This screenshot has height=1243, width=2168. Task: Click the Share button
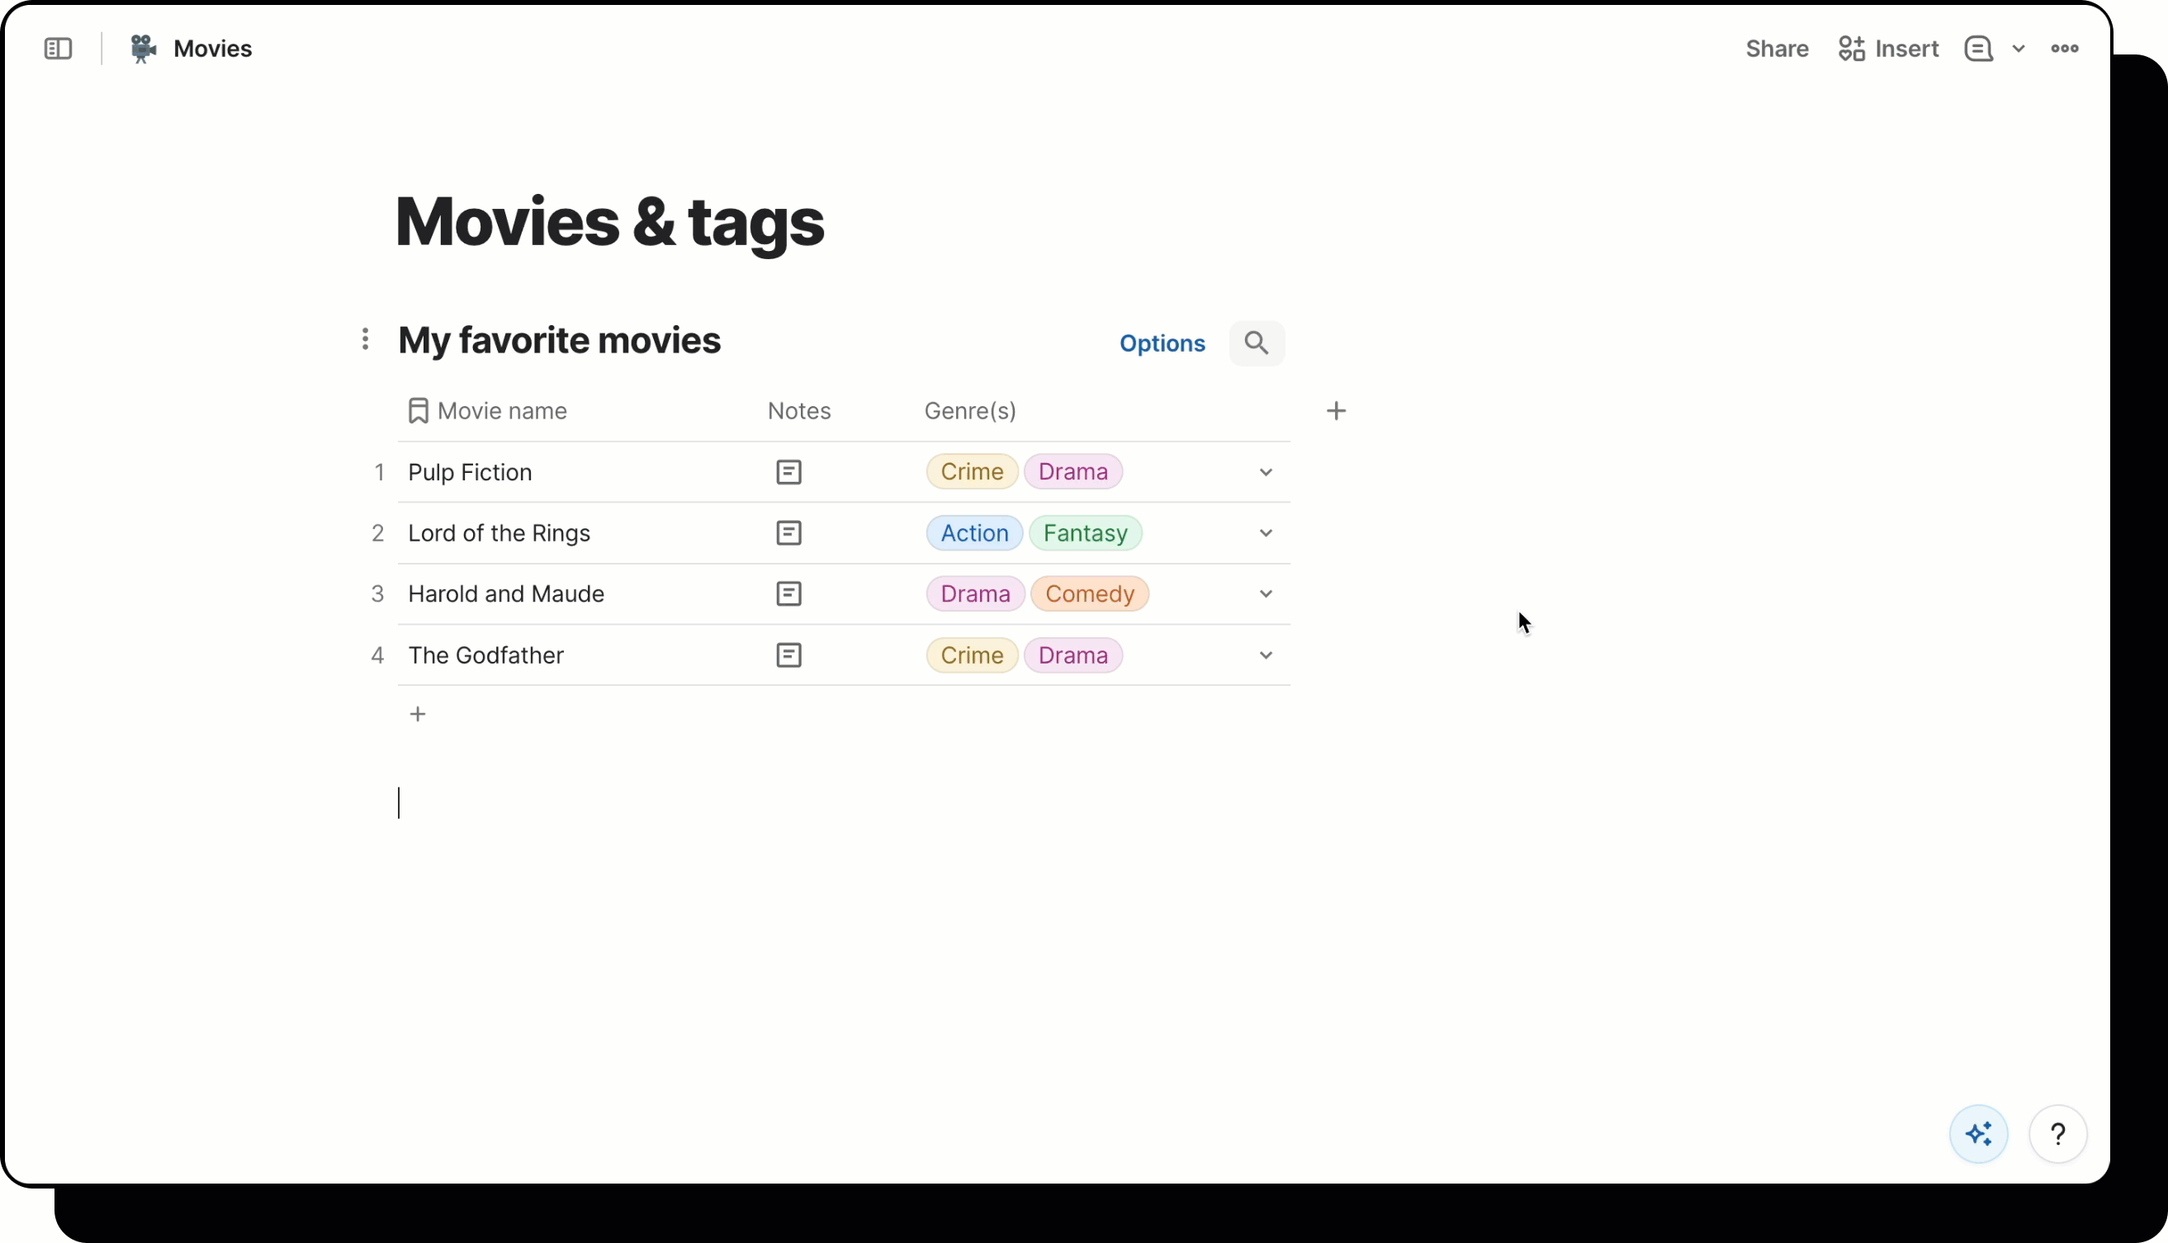tap(1776, 49)
